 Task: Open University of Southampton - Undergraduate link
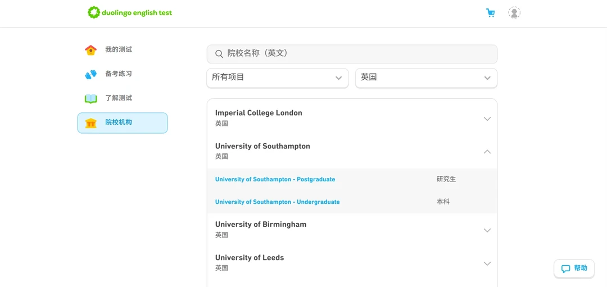tap(277, 202)
